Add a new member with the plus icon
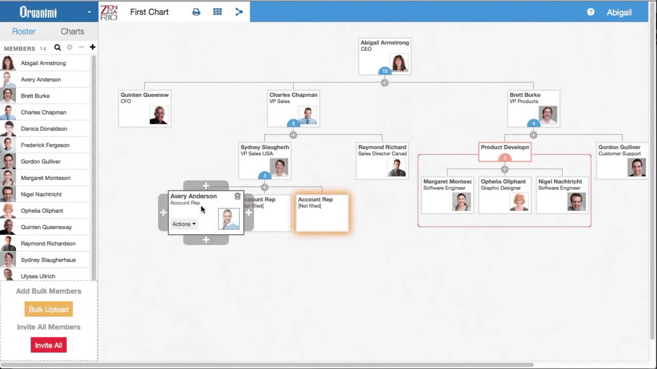Screen dimensions: 657x369 pos(92,47)
